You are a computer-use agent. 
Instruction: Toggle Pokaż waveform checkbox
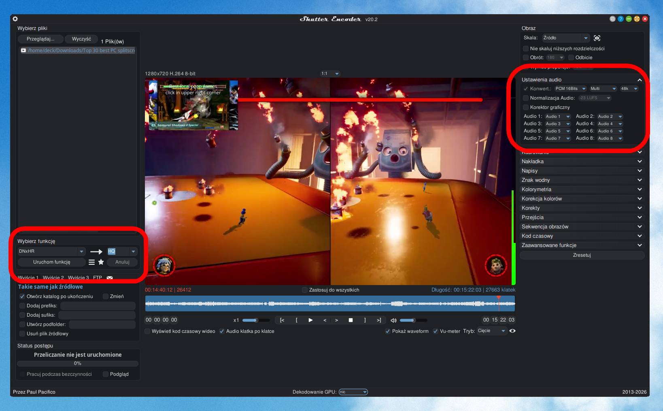click(x=388, y=331)
